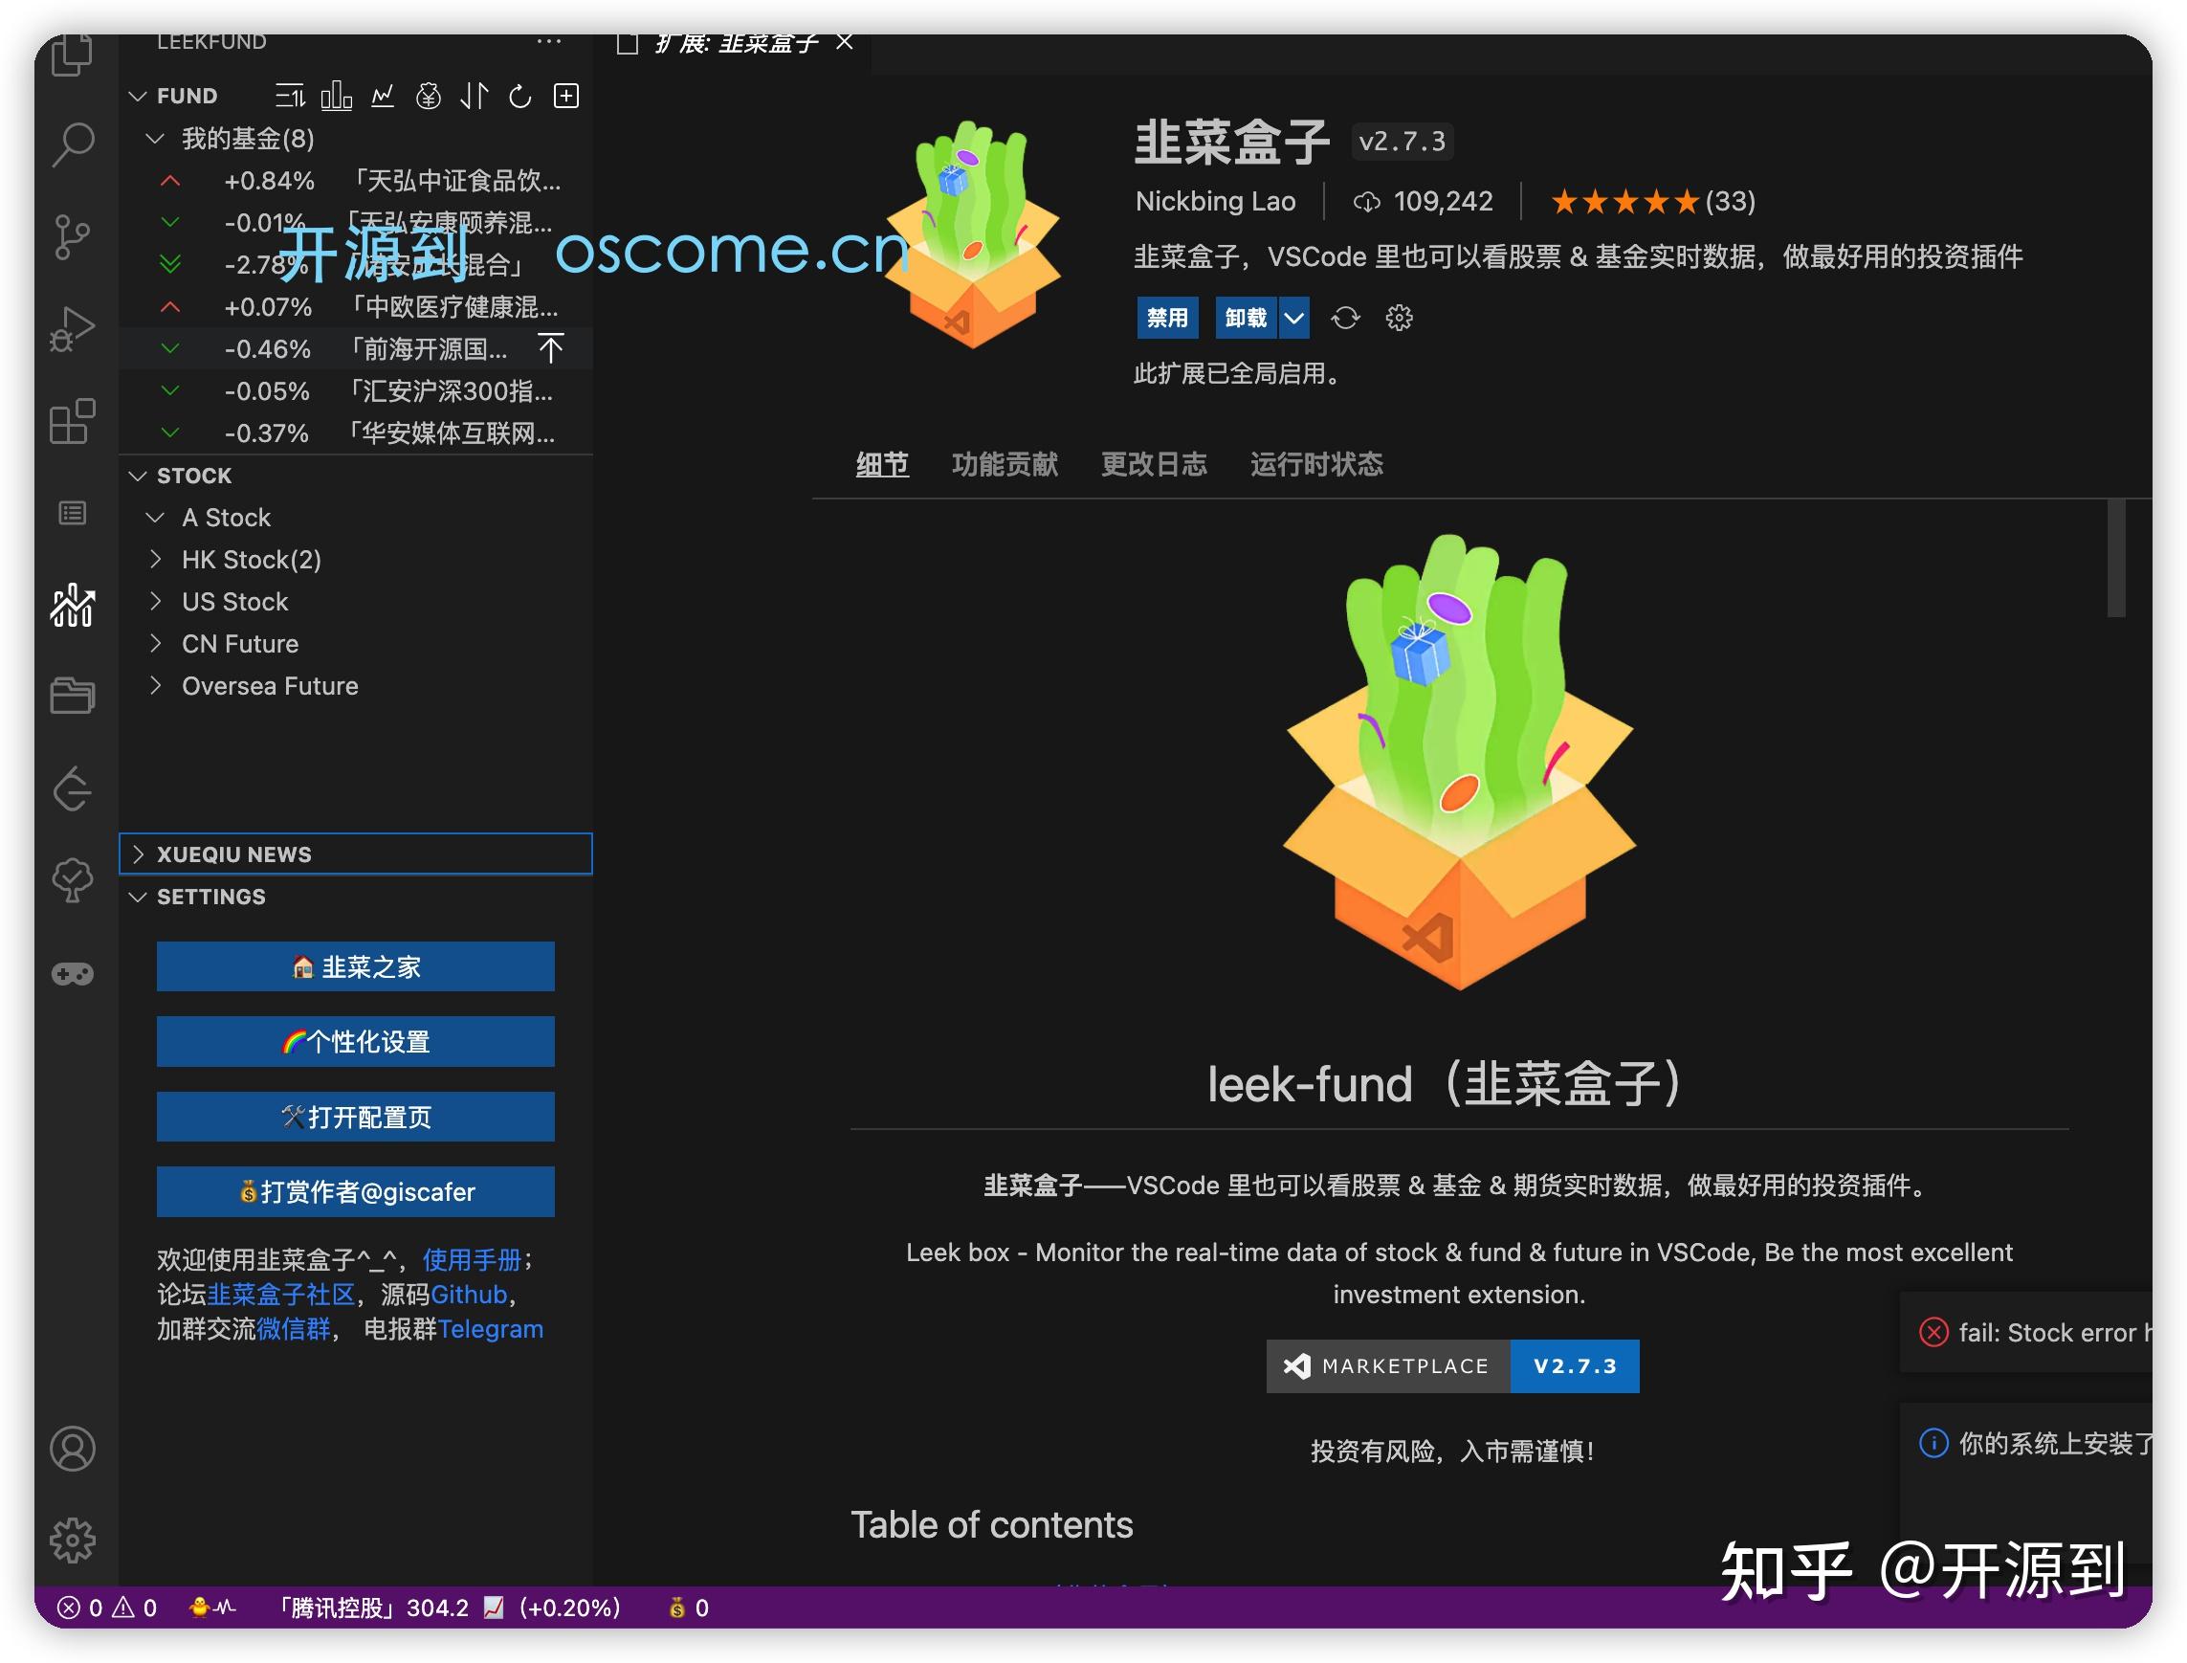Open the list-style activity bar icon
Viewport: 2187px width, 1663px height.
pyautogui.click(x=73, y=513)
